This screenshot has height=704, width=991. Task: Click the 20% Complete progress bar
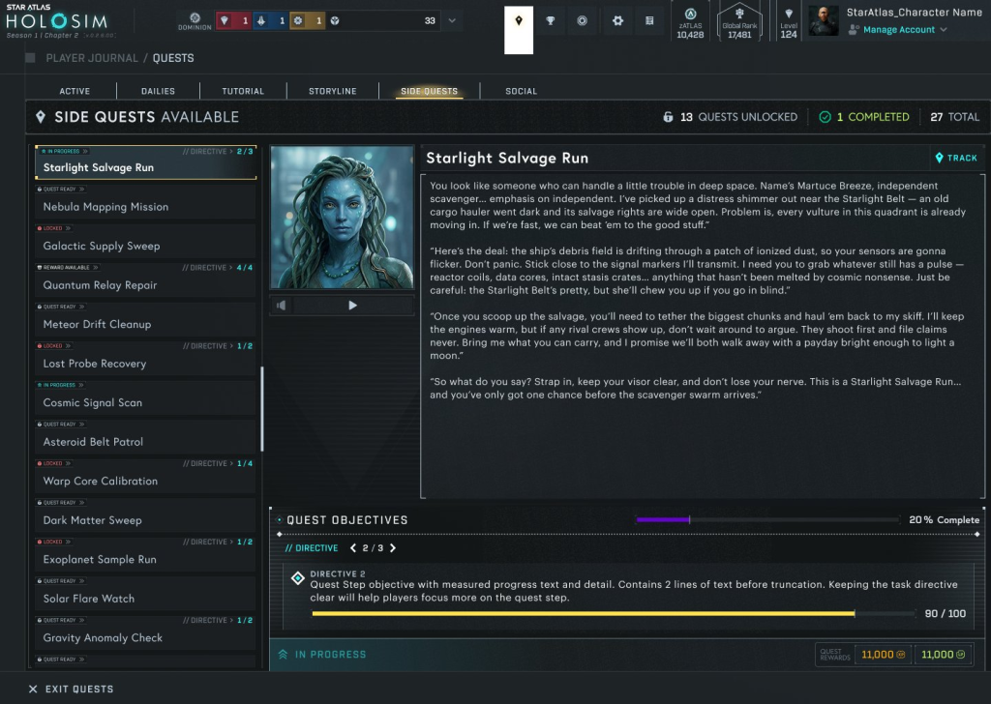pyautogui.click(x=767, y=519)
